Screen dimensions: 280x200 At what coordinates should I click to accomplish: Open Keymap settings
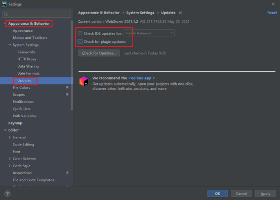tap(15, 123)
